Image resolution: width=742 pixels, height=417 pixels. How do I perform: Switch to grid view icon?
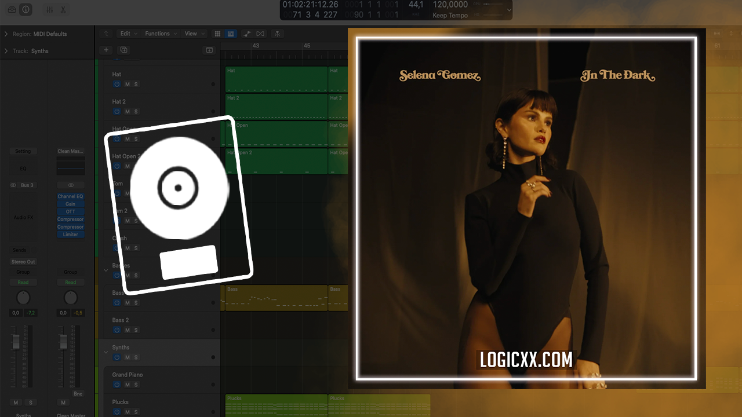217,34
